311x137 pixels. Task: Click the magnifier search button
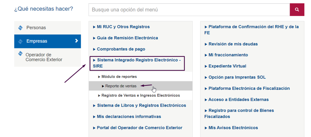(297, 9)
